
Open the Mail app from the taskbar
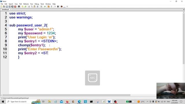(x=62, y=101)
